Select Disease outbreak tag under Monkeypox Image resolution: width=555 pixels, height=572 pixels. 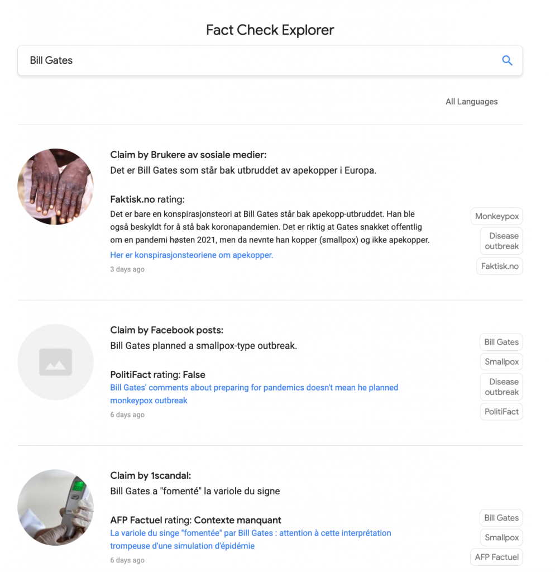501,241
